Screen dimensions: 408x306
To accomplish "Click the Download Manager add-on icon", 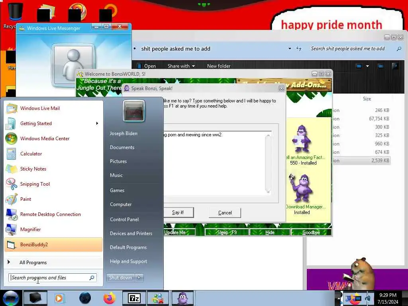I will (301, 188).
